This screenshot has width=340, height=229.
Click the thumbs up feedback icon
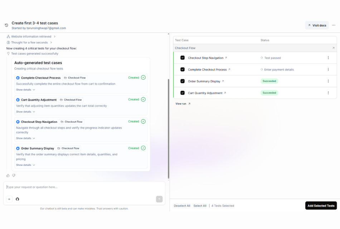8,175
